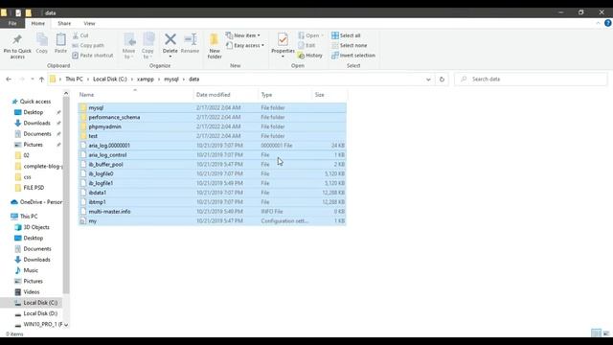Click the Paste ribbon icon
The width and height of the screenshot is (613, 345).
(x=60, y=43)
